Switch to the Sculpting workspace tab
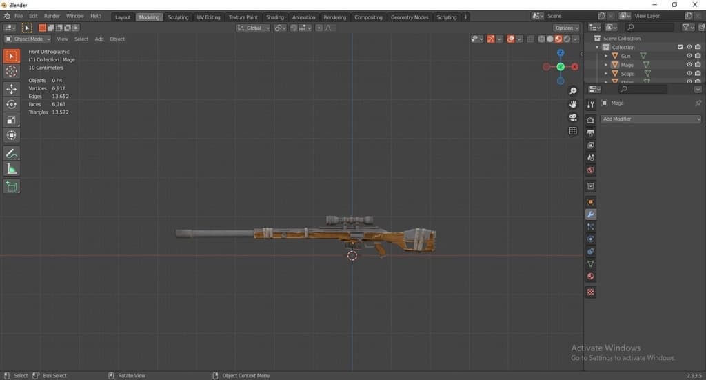 pyautogui.click(x=178, y=17)
